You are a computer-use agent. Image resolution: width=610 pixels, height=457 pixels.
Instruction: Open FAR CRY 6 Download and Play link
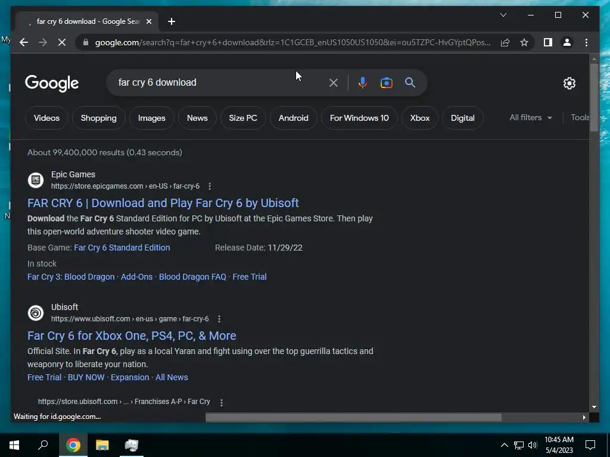(x=163, y=203)
